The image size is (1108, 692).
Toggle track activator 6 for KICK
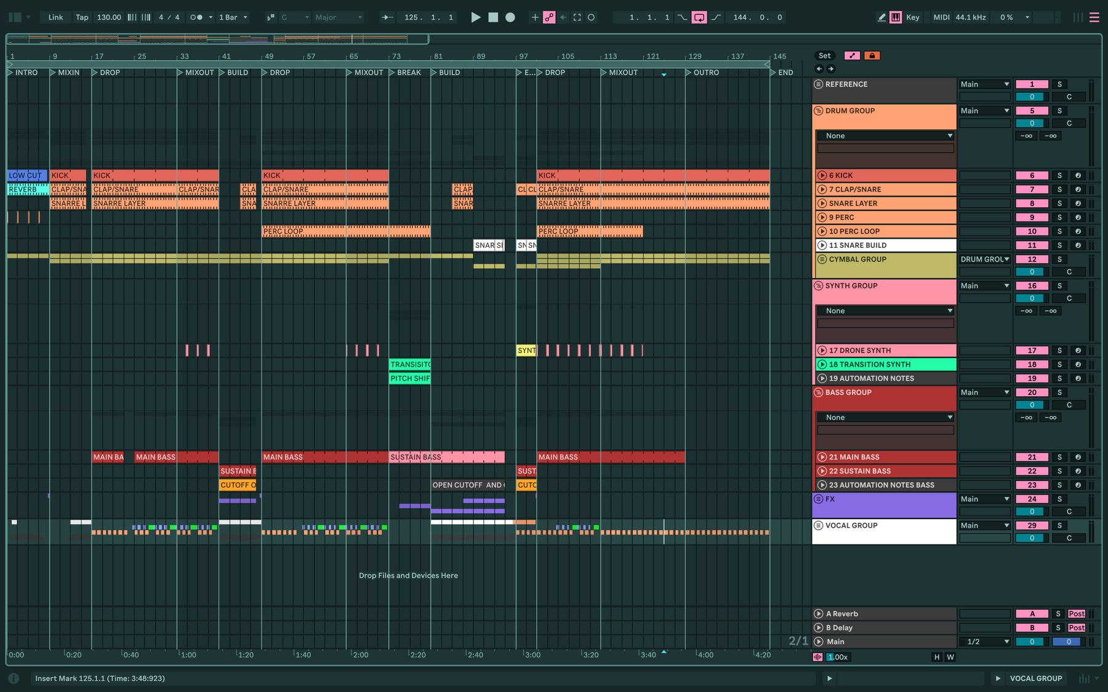1032,175
